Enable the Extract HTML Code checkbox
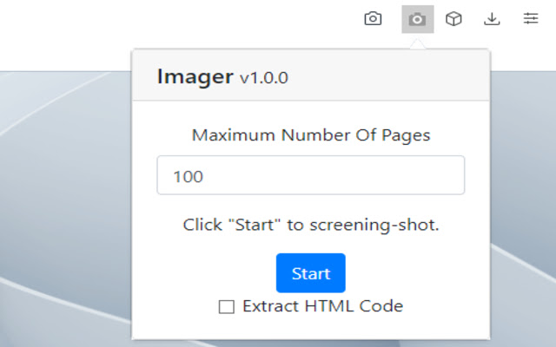Viewport: 556px width, 347px height. [227, 306]
